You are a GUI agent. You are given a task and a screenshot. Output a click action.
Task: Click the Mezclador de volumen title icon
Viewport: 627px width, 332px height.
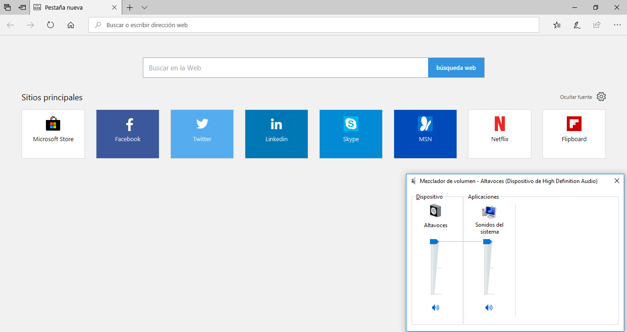[x=413, y=181]
